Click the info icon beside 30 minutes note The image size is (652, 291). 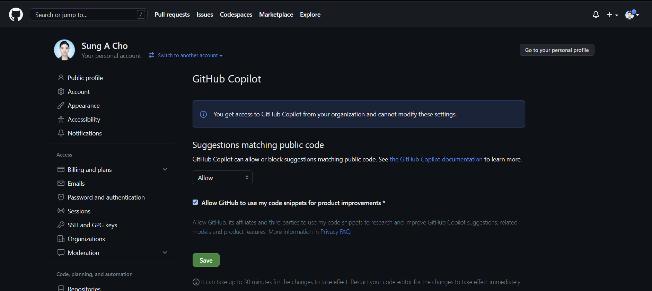[196, 282]
